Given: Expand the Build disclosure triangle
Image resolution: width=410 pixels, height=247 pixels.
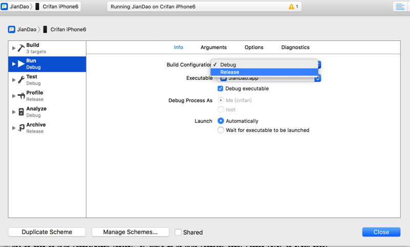Looking at the screenshot, I should 14,48.
